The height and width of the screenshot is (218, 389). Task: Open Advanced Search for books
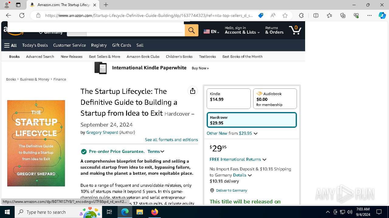40,57
